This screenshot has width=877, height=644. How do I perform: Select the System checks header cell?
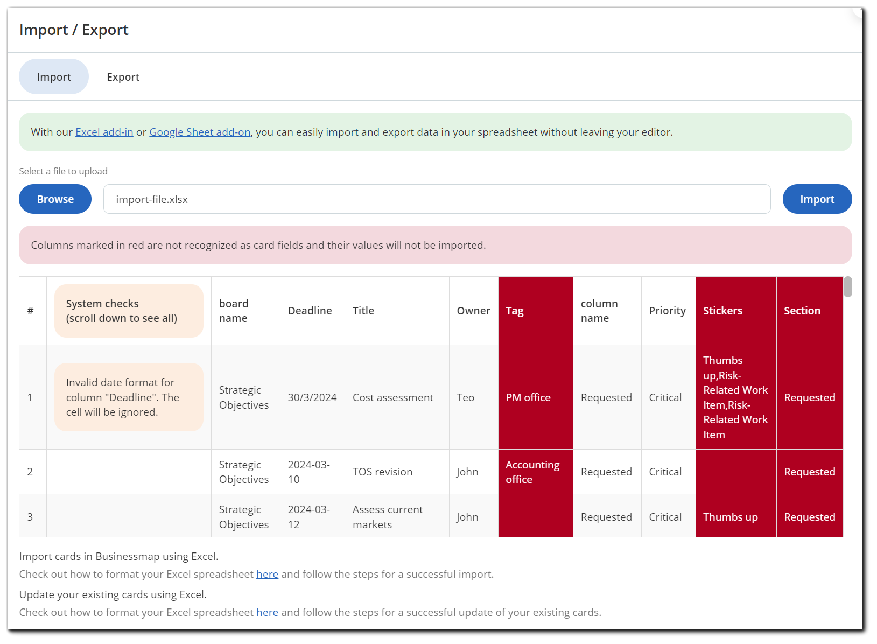[x=129, y=311]
